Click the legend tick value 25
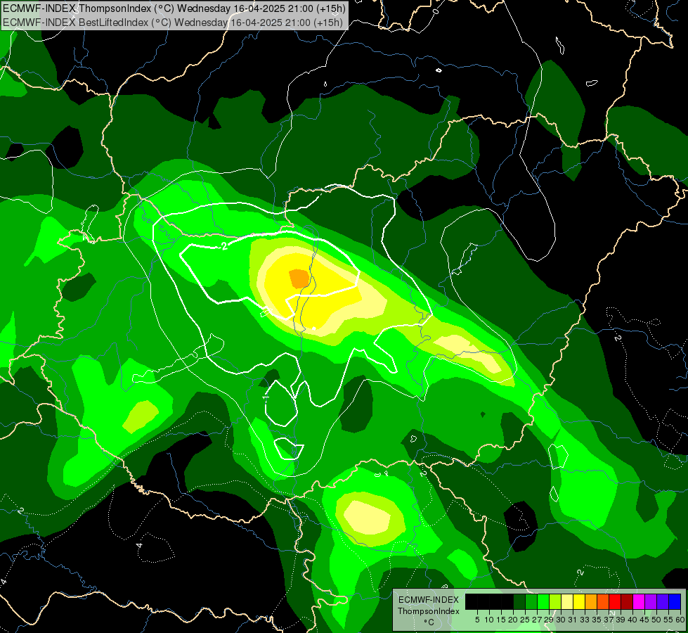 coord(525,620)
